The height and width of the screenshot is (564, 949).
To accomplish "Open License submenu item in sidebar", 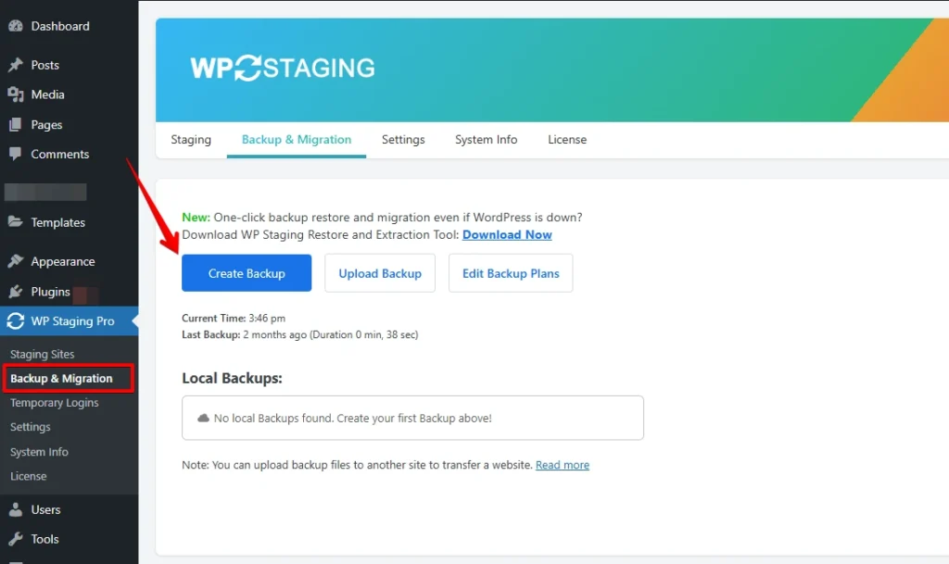I will 29,476.
